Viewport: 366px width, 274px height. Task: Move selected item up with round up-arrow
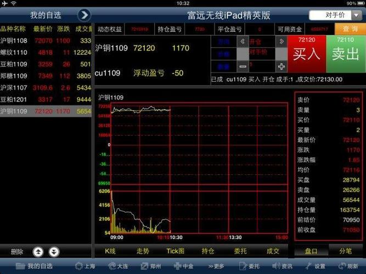coord(38,252)
